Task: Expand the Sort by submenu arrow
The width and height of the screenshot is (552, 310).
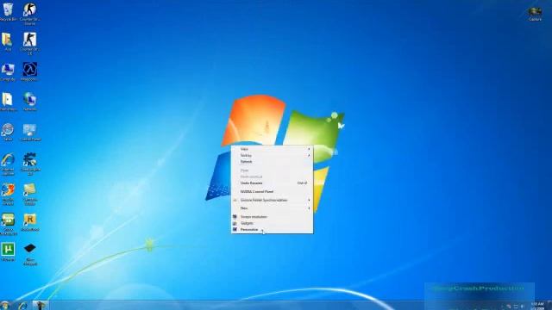Action: [309, 155]
